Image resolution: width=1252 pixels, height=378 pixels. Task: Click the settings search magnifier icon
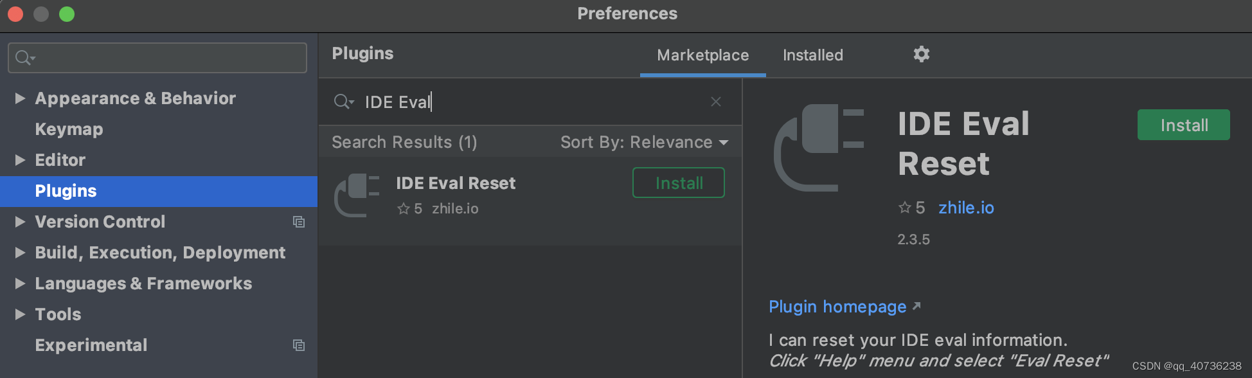24,58
